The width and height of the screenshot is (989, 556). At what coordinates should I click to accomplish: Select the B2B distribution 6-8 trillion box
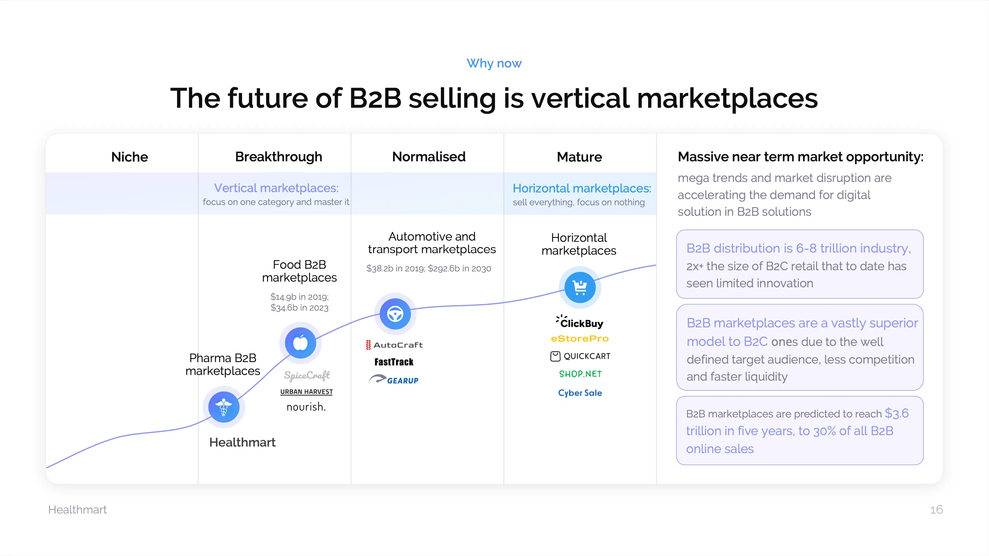tap(799, 264)
